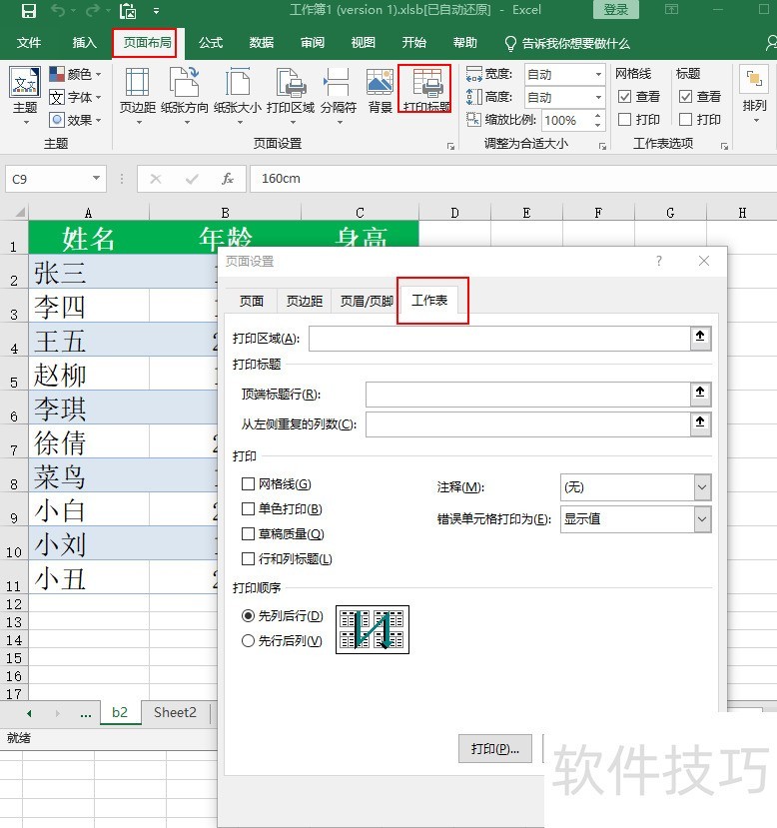
Task: Click the collapse-dialog icon for print area
Action: pos(701,339)
